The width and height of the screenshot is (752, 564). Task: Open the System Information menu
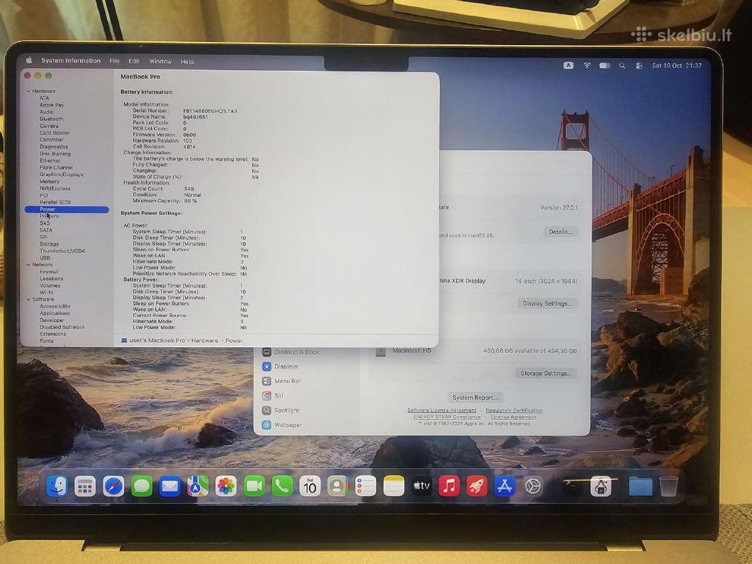[x=71, y=61]
